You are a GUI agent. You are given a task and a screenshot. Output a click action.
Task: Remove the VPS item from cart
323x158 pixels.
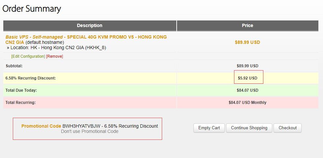pos(55,56)
